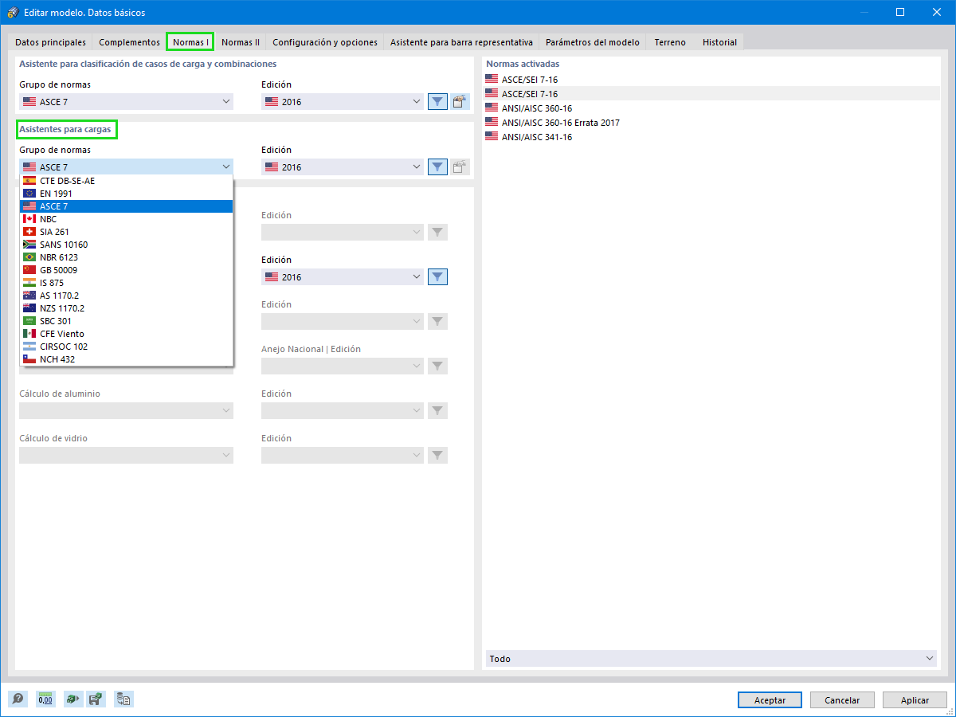Open the Cálculo de aluminio dropdown
Screen dimensions: 956x717
click(x=126, y=410)
